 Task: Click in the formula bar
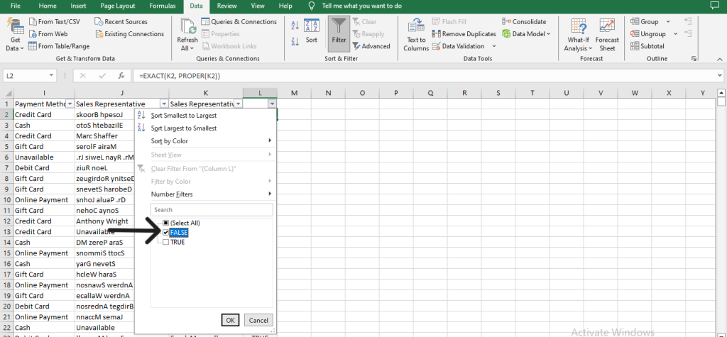(424, 75)
